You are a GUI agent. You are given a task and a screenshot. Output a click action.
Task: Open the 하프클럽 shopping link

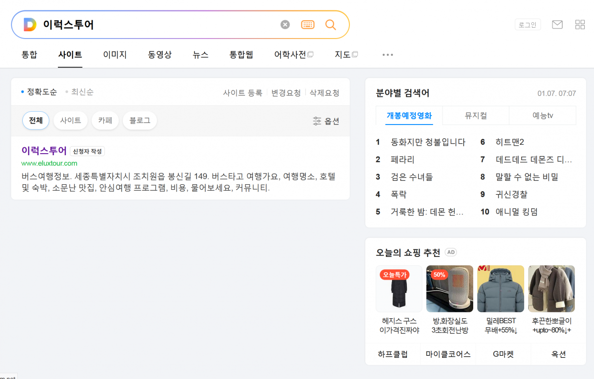pos(393,354)
